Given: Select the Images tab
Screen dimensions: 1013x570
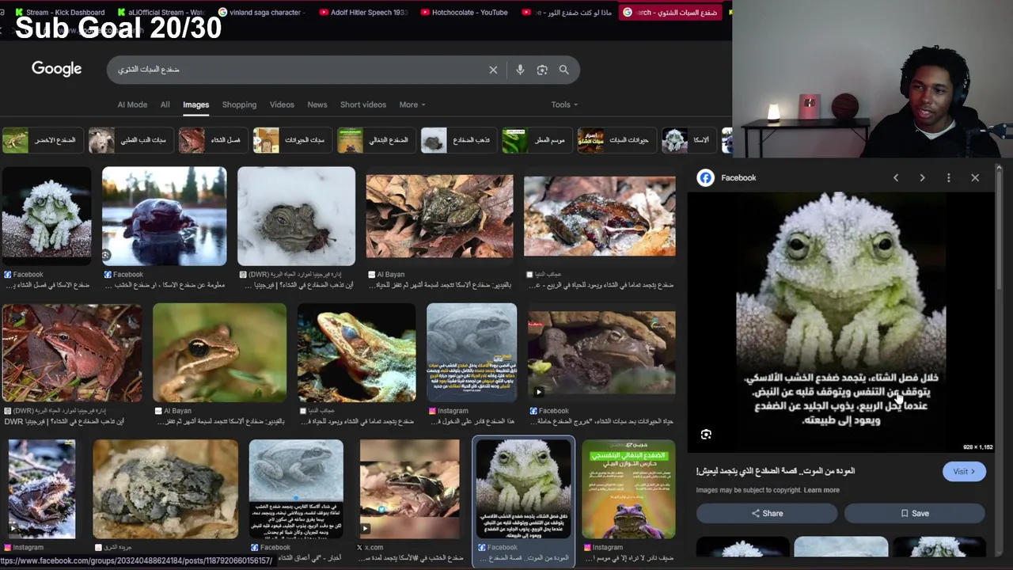Looking at the screenshot, I should click(195, 104).
